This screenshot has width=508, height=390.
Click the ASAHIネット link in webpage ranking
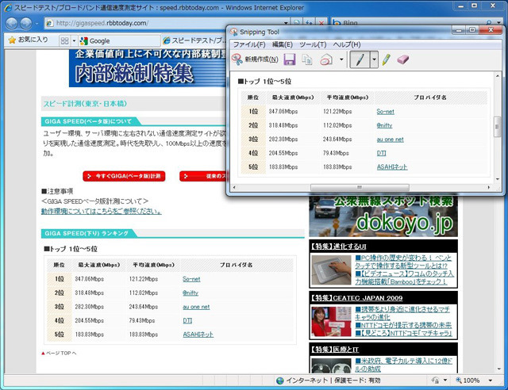pyautogui.click(x=198, y=335)
